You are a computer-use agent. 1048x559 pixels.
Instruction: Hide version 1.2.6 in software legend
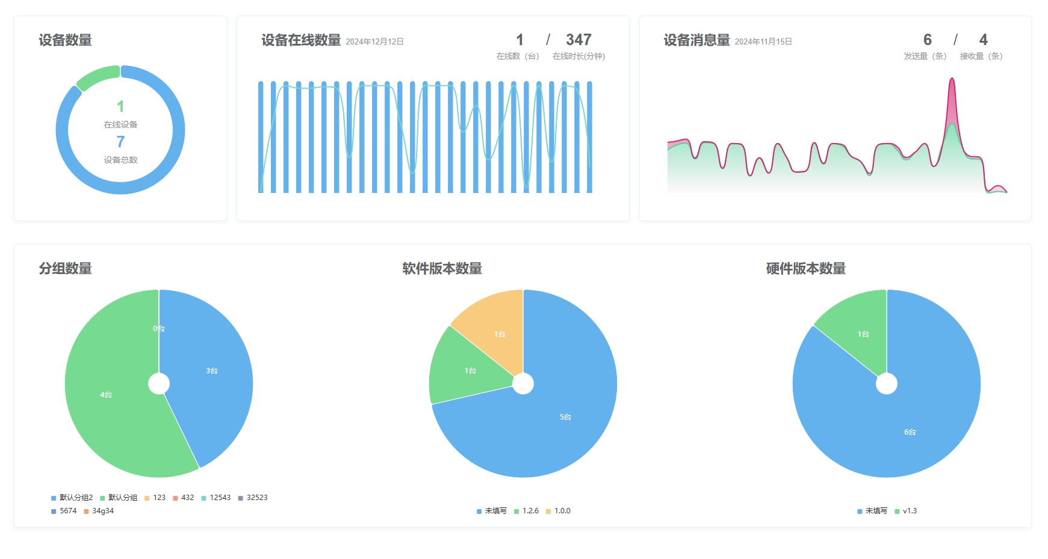pos(526,511)
